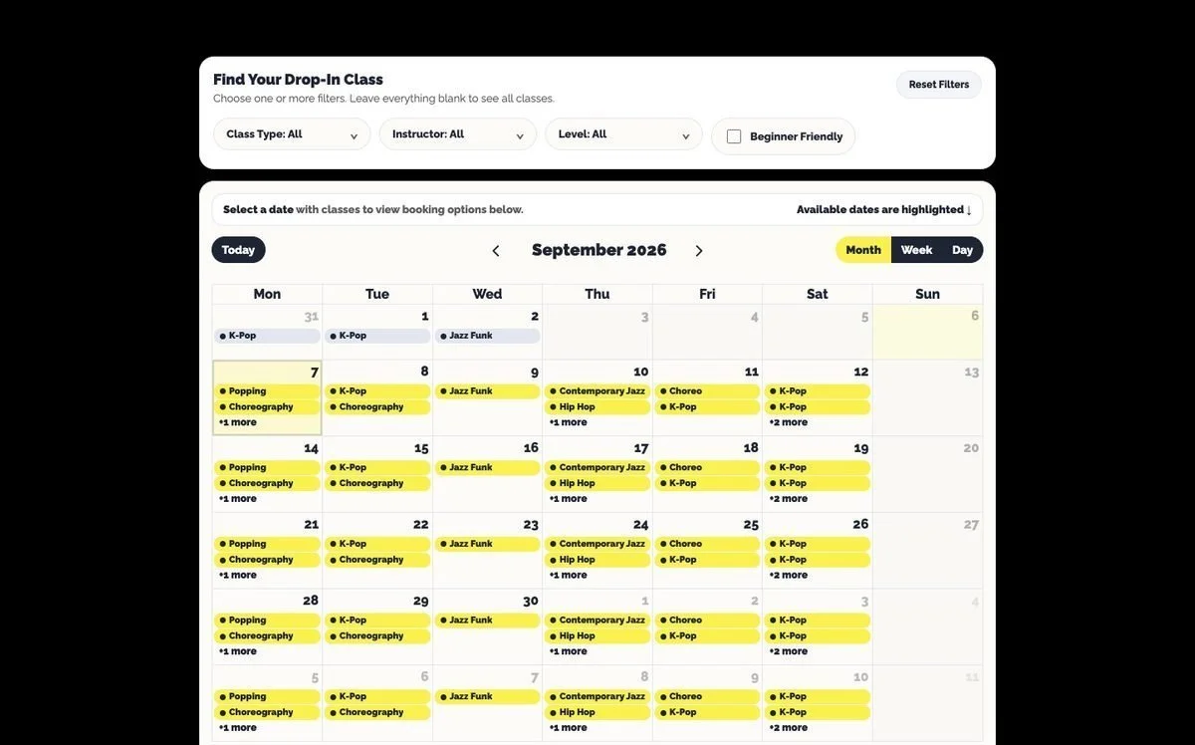The width and height of the screenshot is (1195, 745).
Task: Open the Level dropdown
Action: point(623,134)
